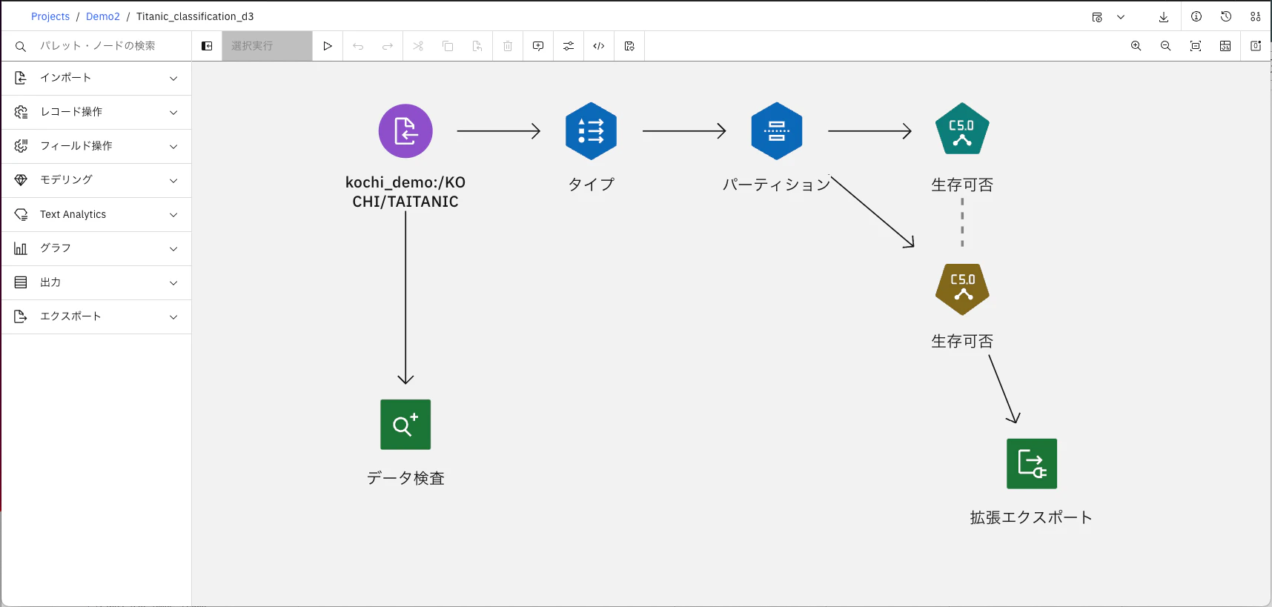
Task: Expand the 出力 palette category
Action: pyautogui.click(x=96, y=282)
